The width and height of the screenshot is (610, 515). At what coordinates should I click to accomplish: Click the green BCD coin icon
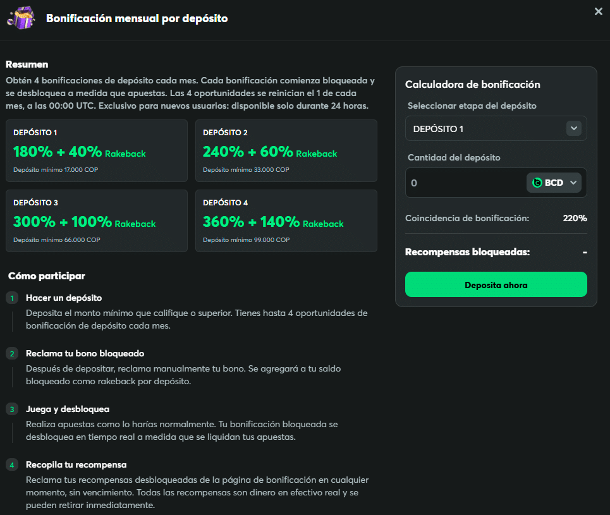(x=537, y=183)
